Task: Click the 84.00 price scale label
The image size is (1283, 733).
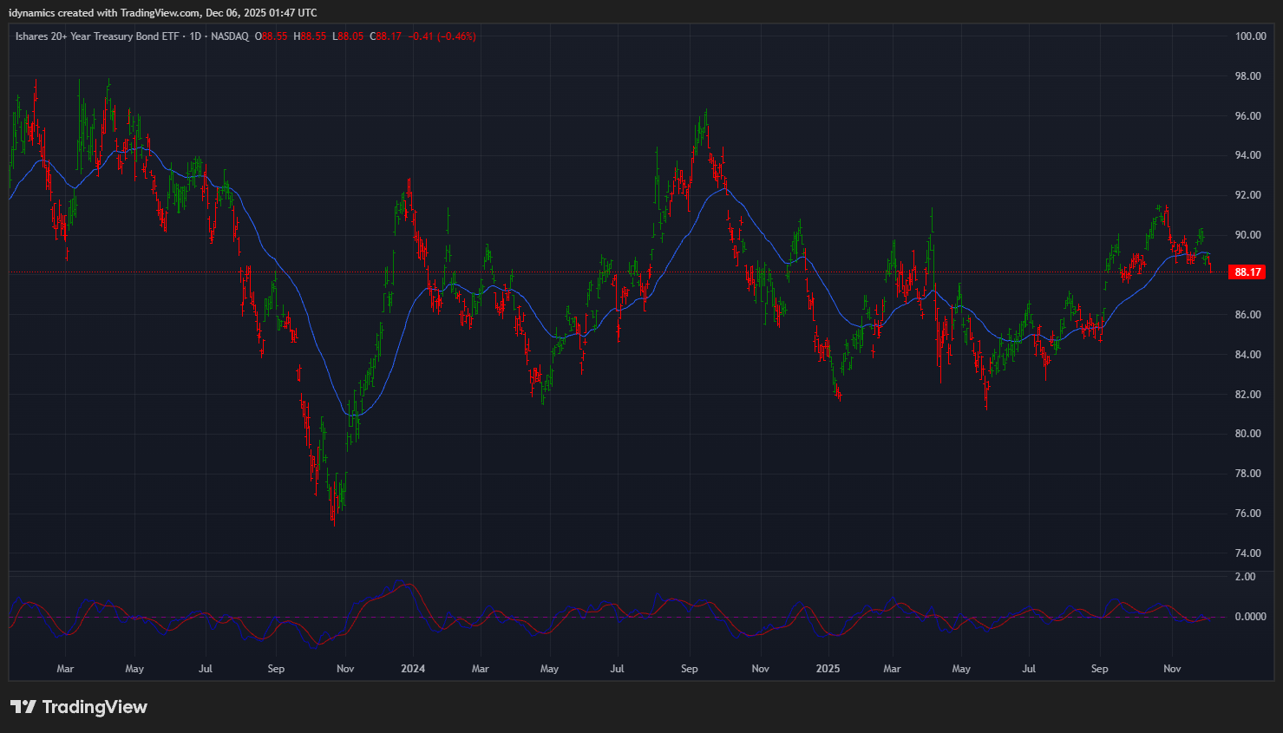Action: 1247,355
